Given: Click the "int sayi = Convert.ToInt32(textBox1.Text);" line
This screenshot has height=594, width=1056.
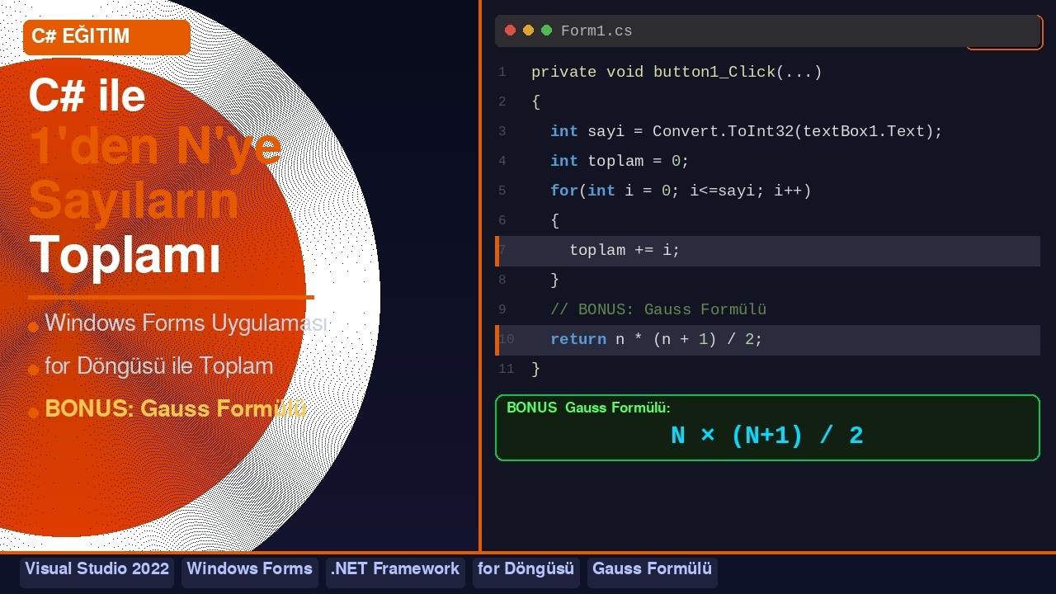Looking at the screenshot, I should [x=747, y=131].
